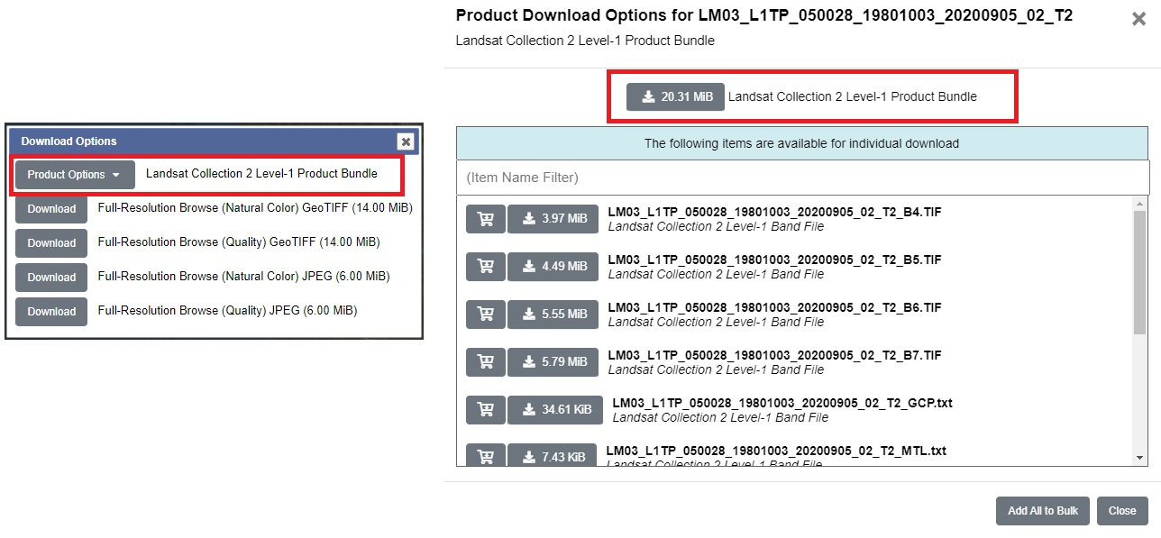Image resolution: width=1161 pixels, height=538 pixels.
Task: Download the Full-Resolution Browse Natural Color GeoTIFF
Action: click(50, 208)
